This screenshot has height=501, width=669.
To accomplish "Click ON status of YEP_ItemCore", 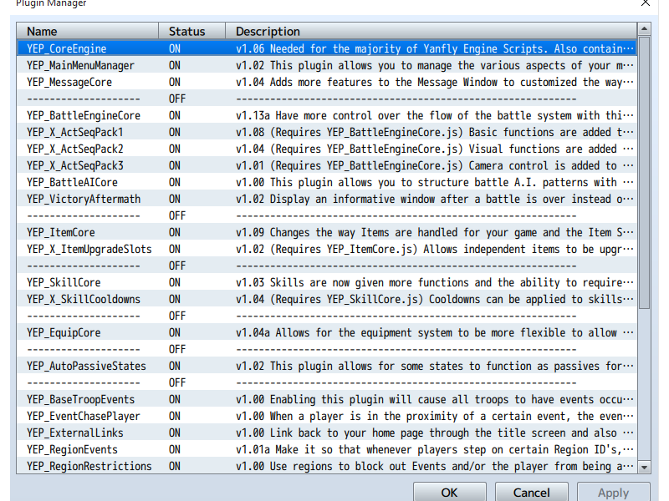I will (x=175, y=232).
